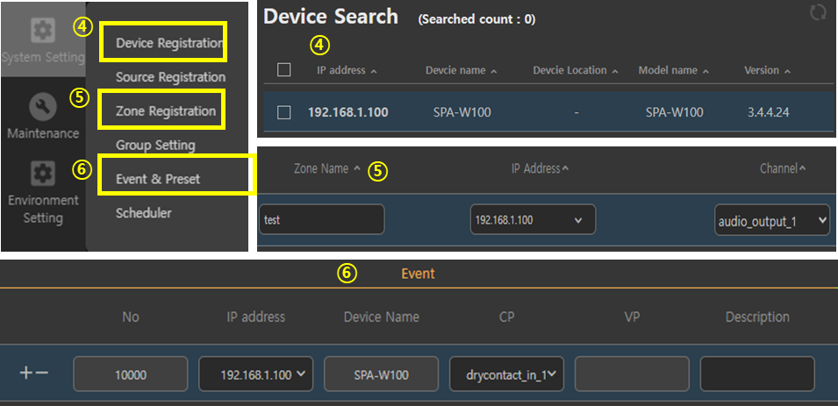Click the empty Description input field
Image resolution: width=838 pixels, height=406 pixels.
(756, 374)
